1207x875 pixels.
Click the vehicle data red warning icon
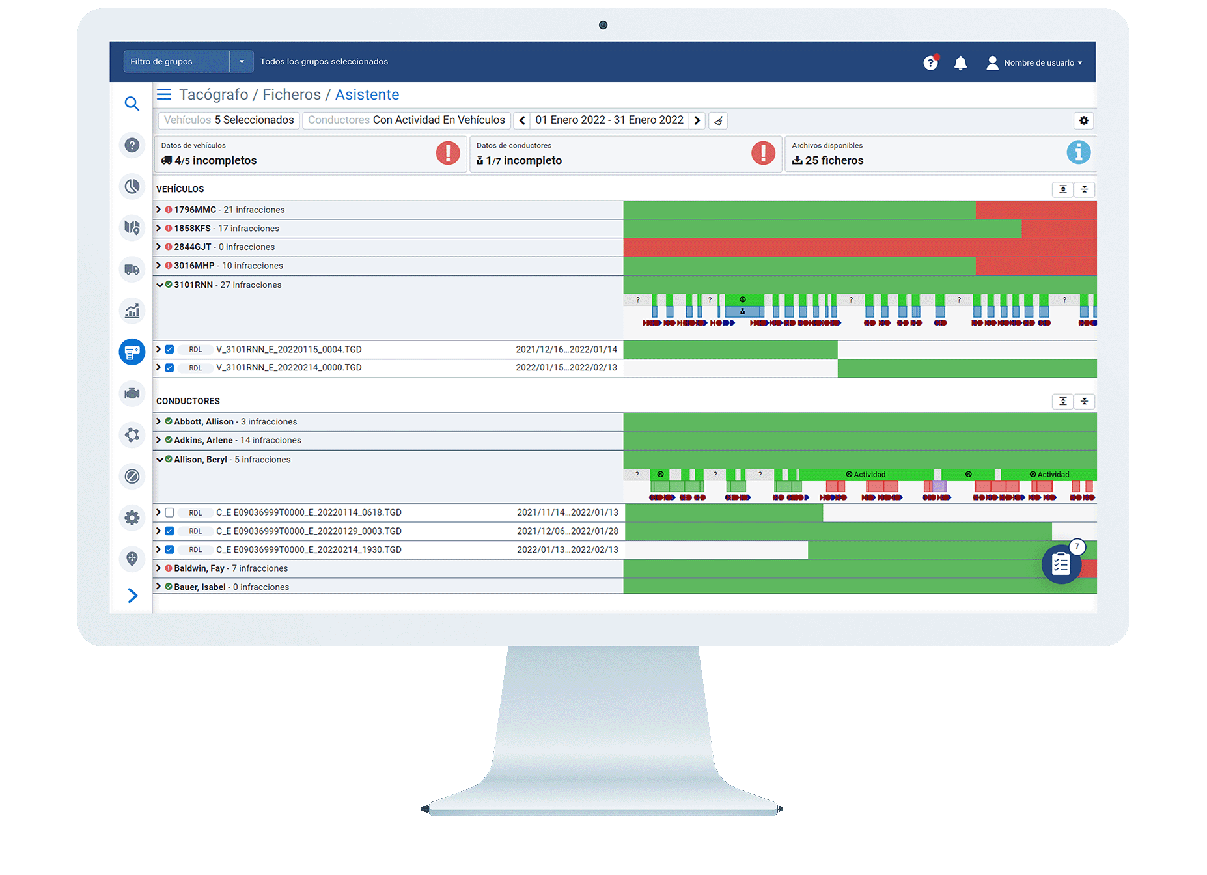448,153
